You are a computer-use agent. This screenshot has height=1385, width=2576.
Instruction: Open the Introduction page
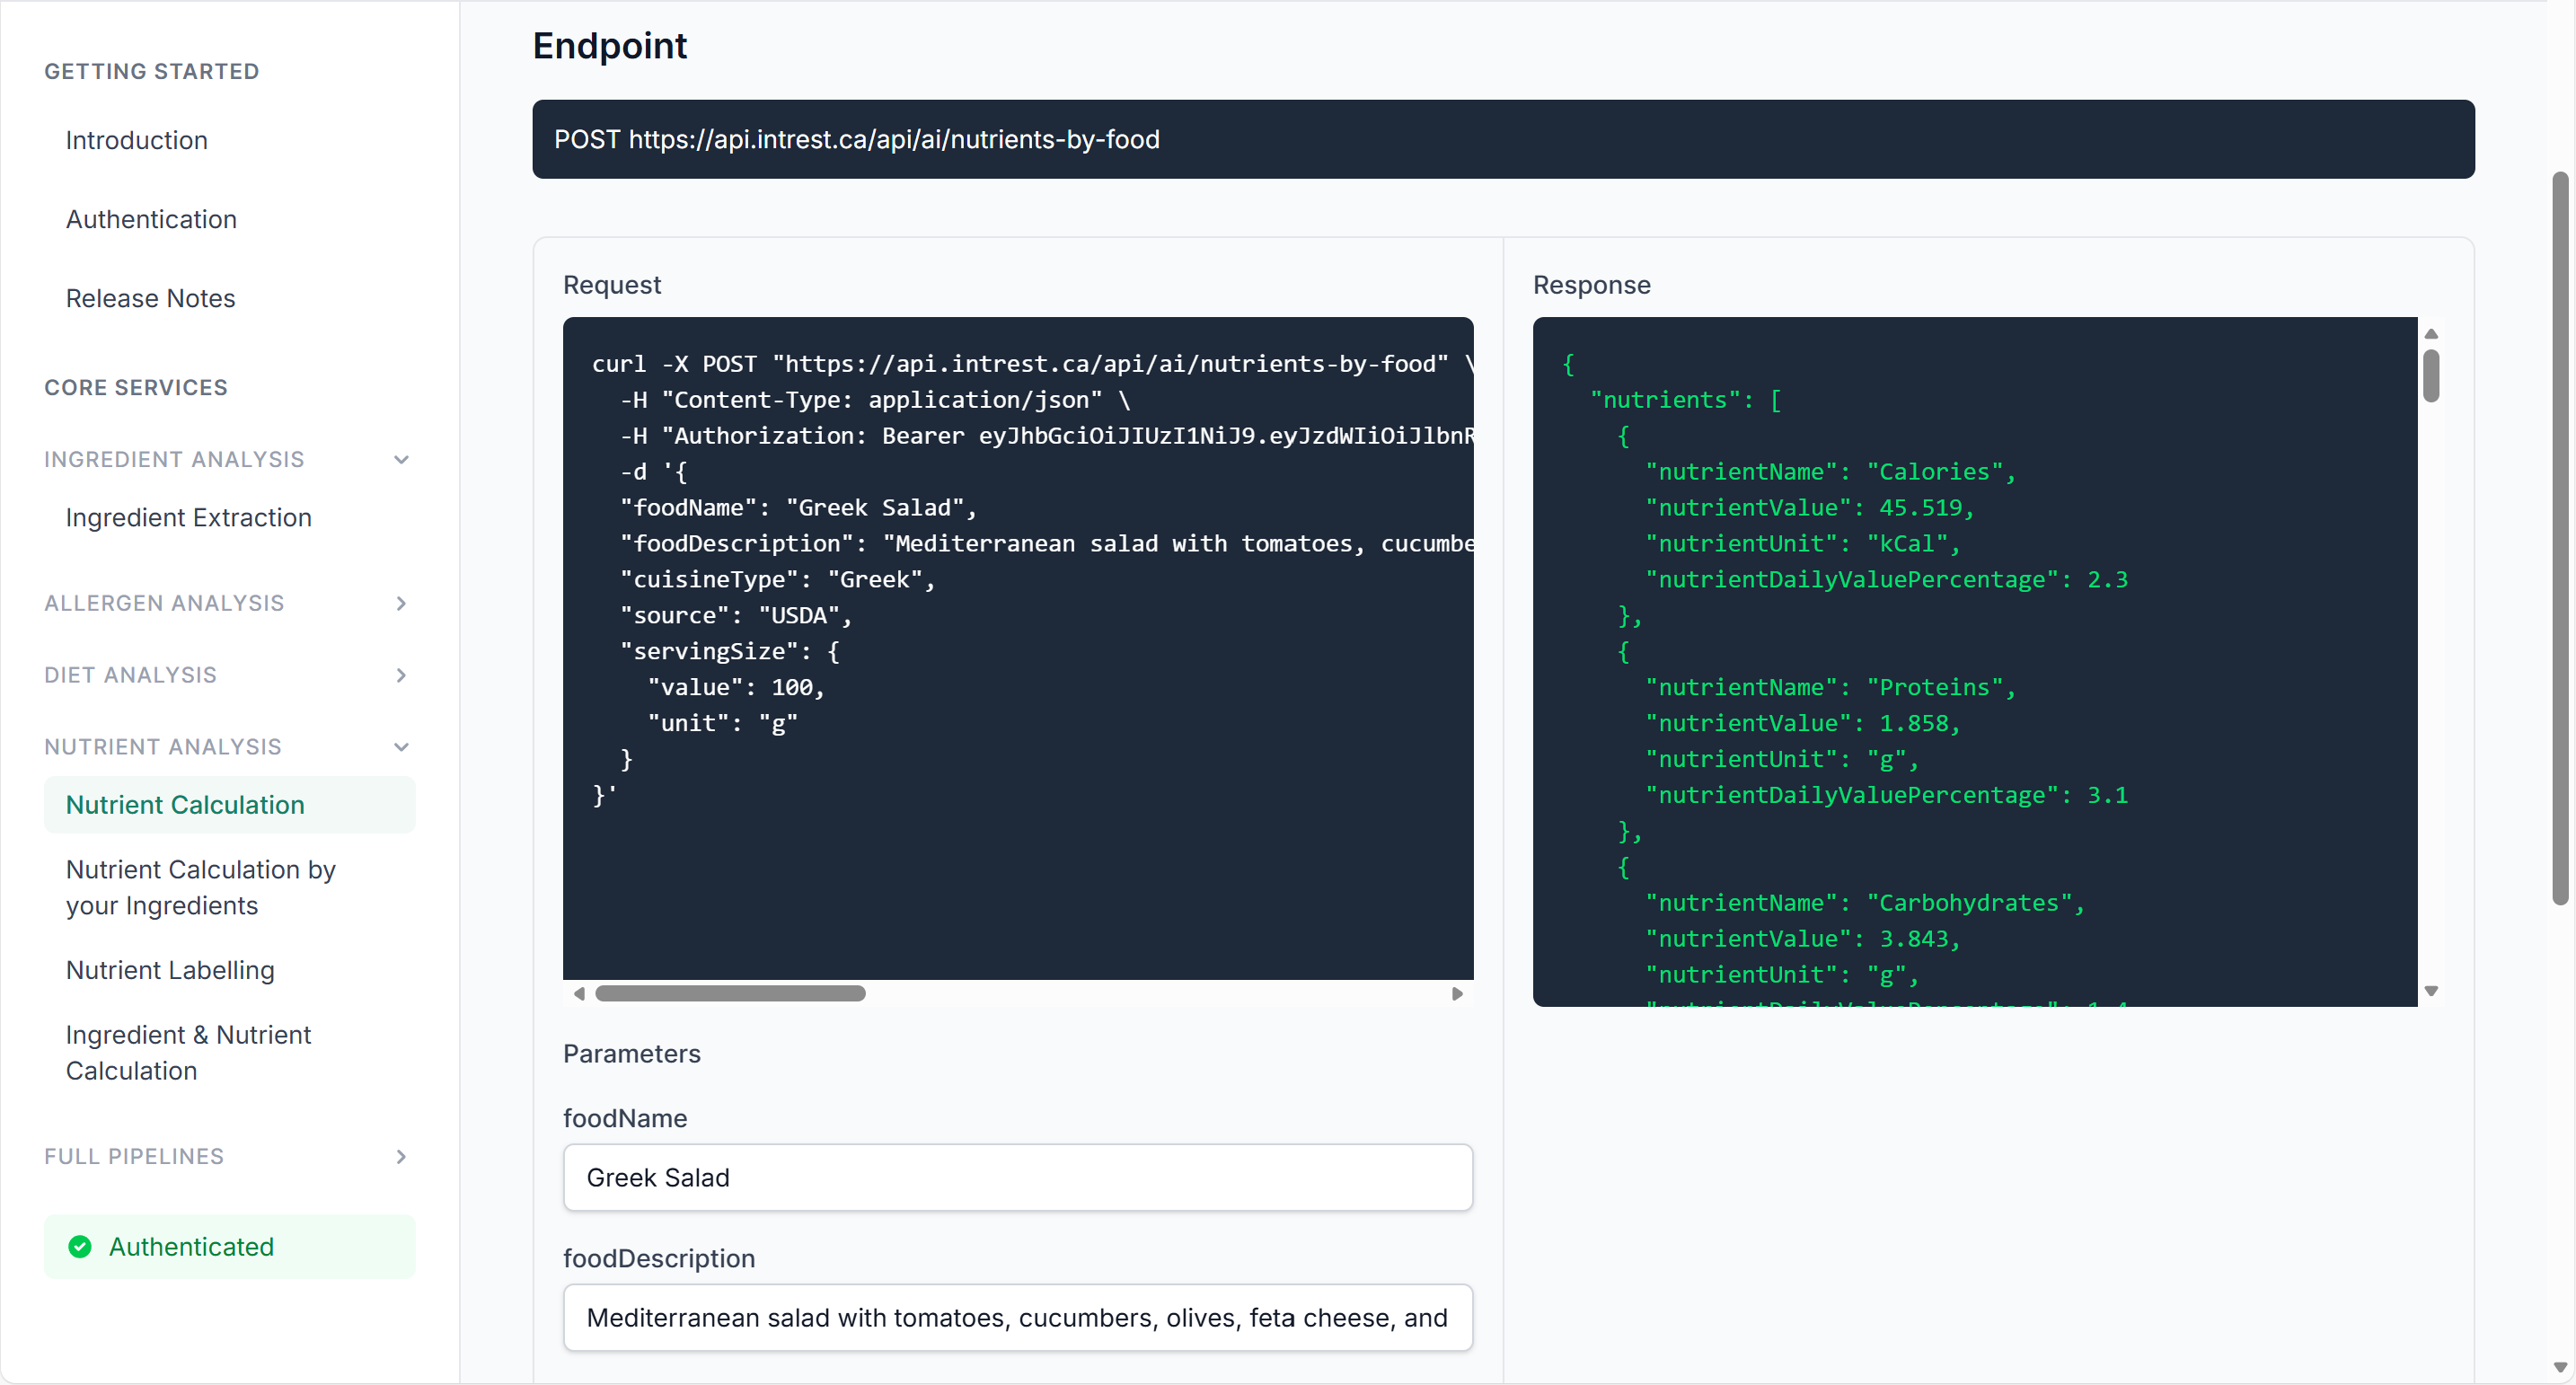click(137, 140)
